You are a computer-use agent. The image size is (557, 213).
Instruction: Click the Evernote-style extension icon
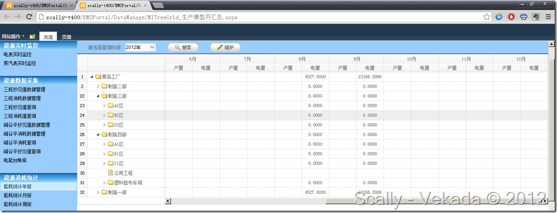536,17
